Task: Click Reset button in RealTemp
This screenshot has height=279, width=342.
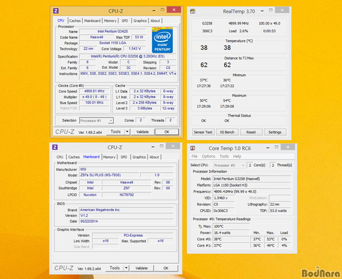Action: tap(251, 132)
